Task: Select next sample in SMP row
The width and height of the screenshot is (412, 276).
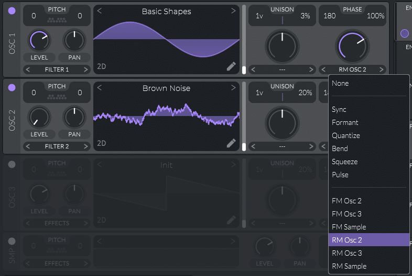Action: pos(233,241)
